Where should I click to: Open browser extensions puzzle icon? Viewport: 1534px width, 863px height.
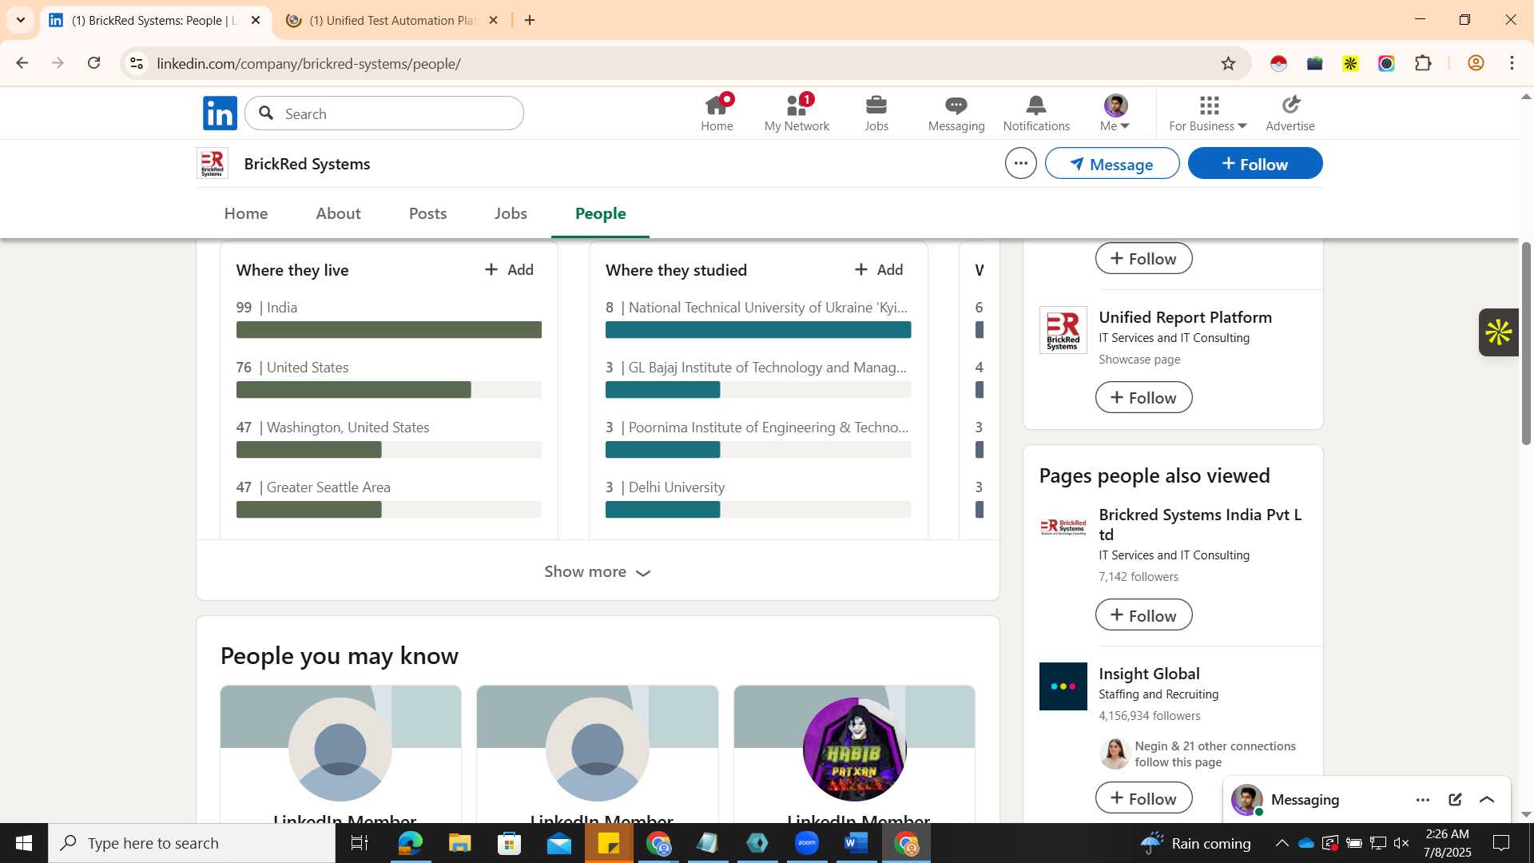(x=1423, y=63)
